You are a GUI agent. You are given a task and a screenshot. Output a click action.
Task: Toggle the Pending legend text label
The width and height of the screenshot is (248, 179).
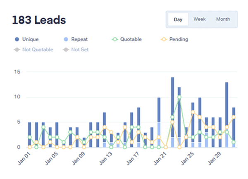tap(179, 40)
